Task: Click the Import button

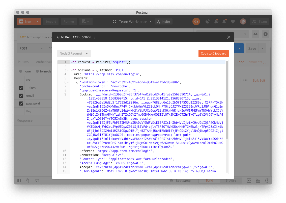Action: click(51, 21)
